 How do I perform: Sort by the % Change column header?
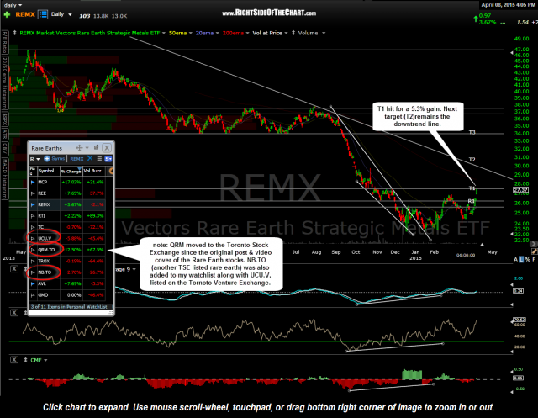[x=71, y=171]
